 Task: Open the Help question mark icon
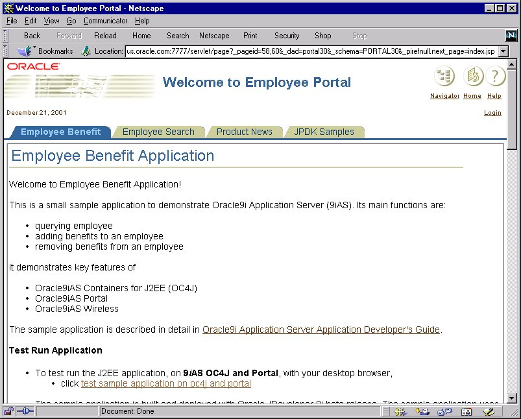point(495,76)
